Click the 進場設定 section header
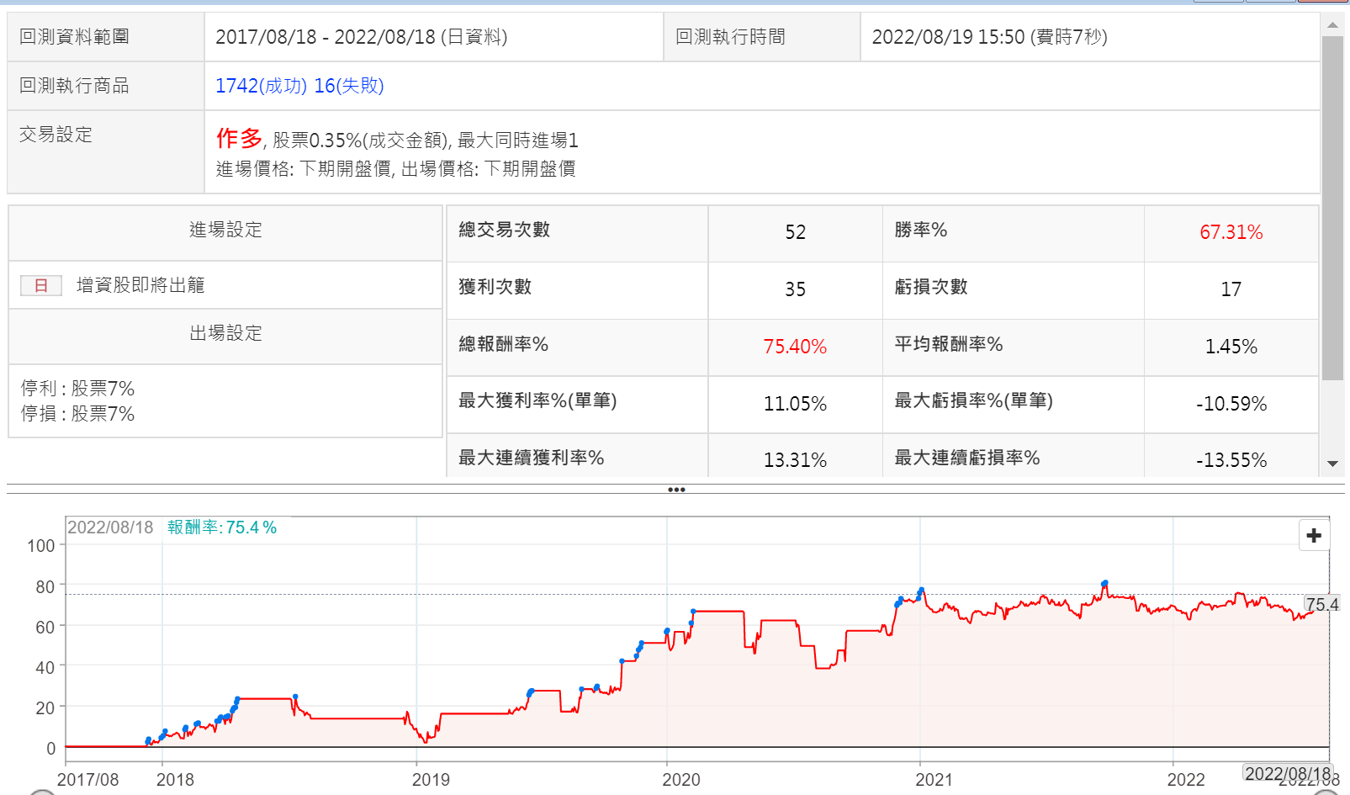Image resolution: width=1350 pixels, height=795 pixels. pos(225,230)
